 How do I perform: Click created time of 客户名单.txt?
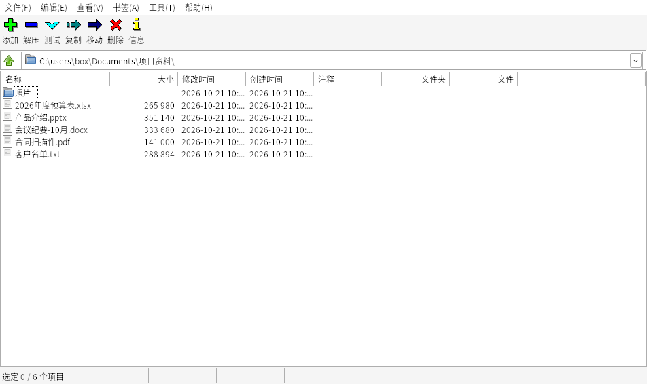(x=281, y=154)
